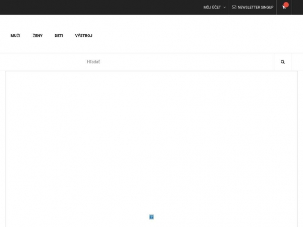Click the Newsletter Singup envelope icon
This screenshot has width=303, height=227.
(x=234, y=8)
